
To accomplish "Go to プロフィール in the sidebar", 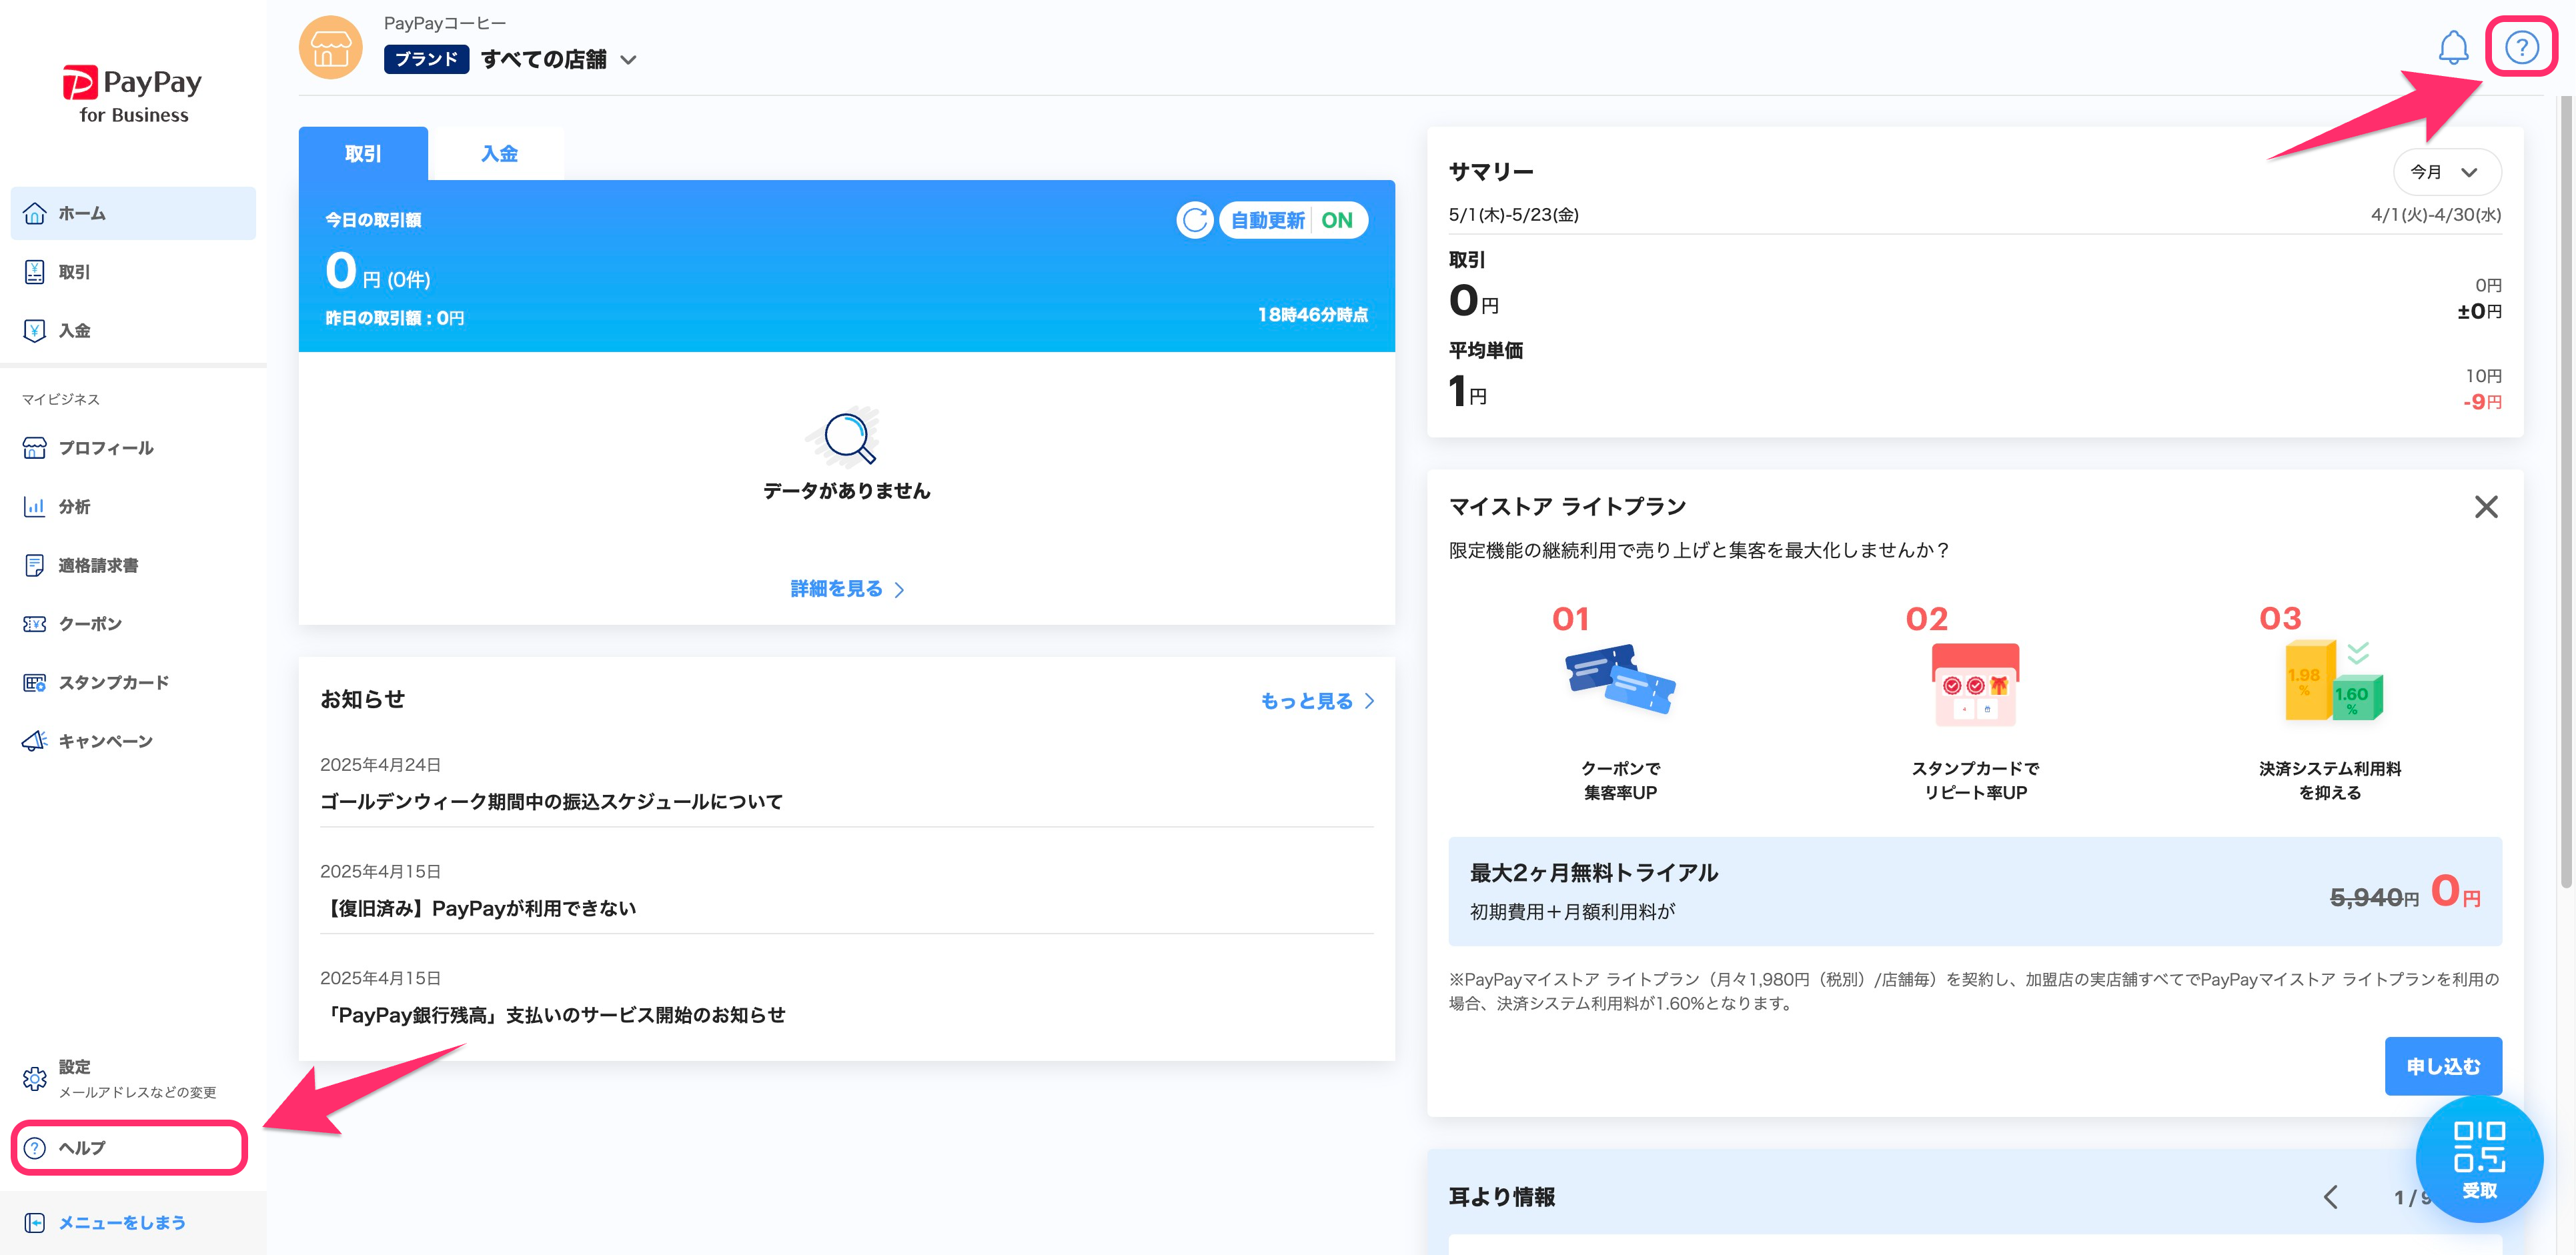I will pos(133,448).
